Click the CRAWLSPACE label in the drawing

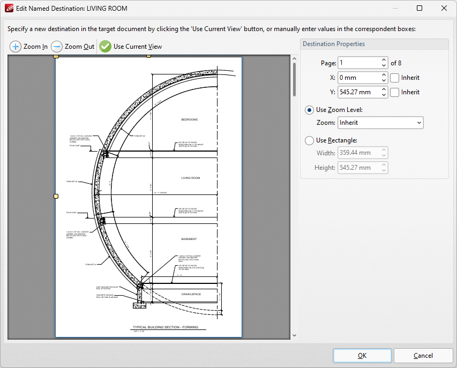point(191,294)
